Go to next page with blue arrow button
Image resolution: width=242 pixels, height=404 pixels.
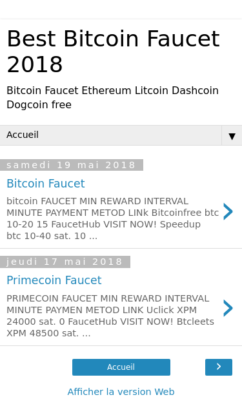point(219,367)
